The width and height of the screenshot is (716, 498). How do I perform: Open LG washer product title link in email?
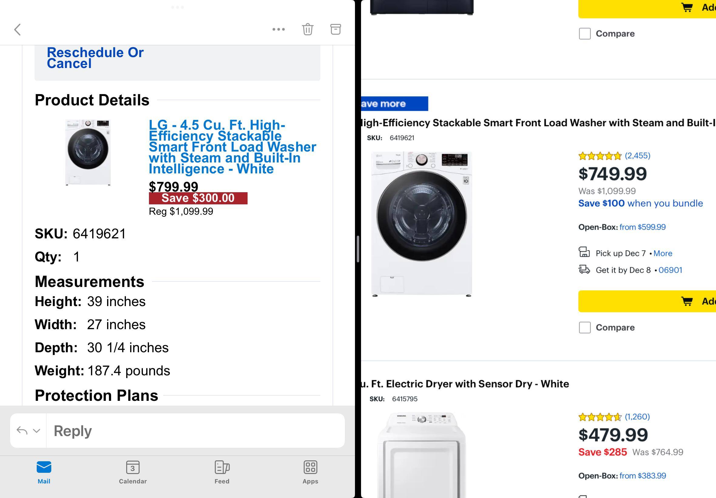pyautogui.click(x=232, y=147)
